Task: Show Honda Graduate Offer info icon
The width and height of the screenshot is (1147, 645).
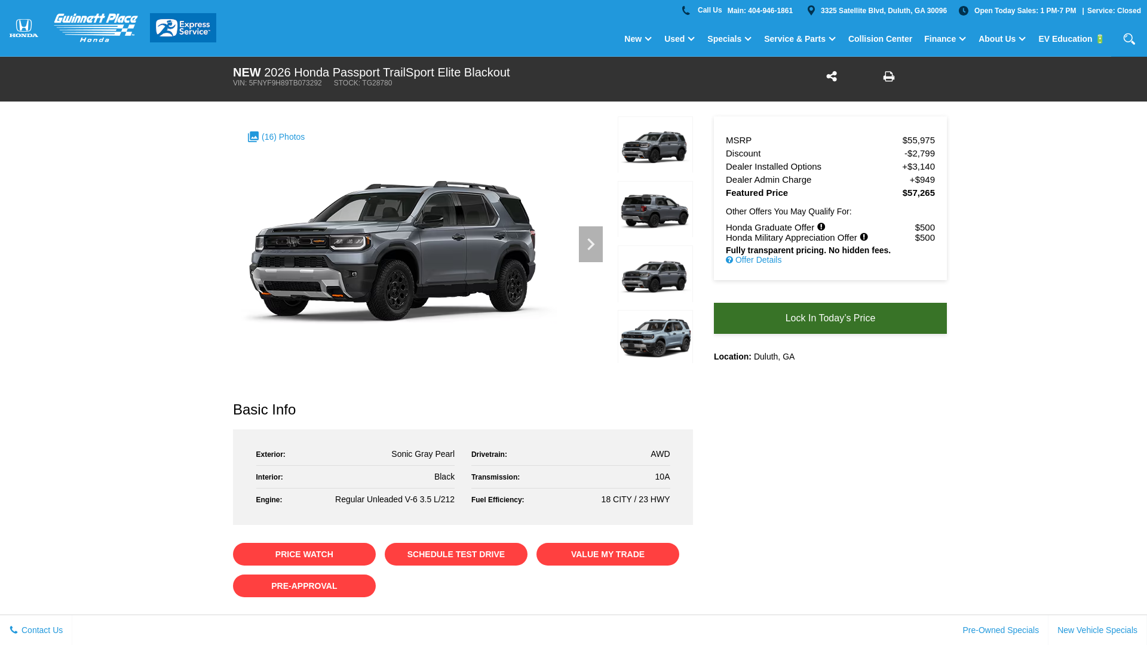Action: click(821, 227)
